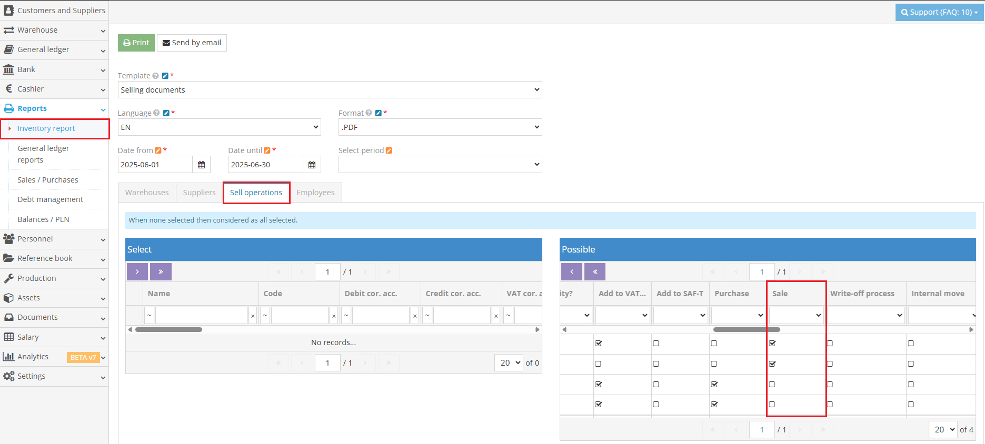The height and width of the screenshot is (444, 985).
Task: Click the Possible table horizontal scrollbar
Action: (747, 329)
